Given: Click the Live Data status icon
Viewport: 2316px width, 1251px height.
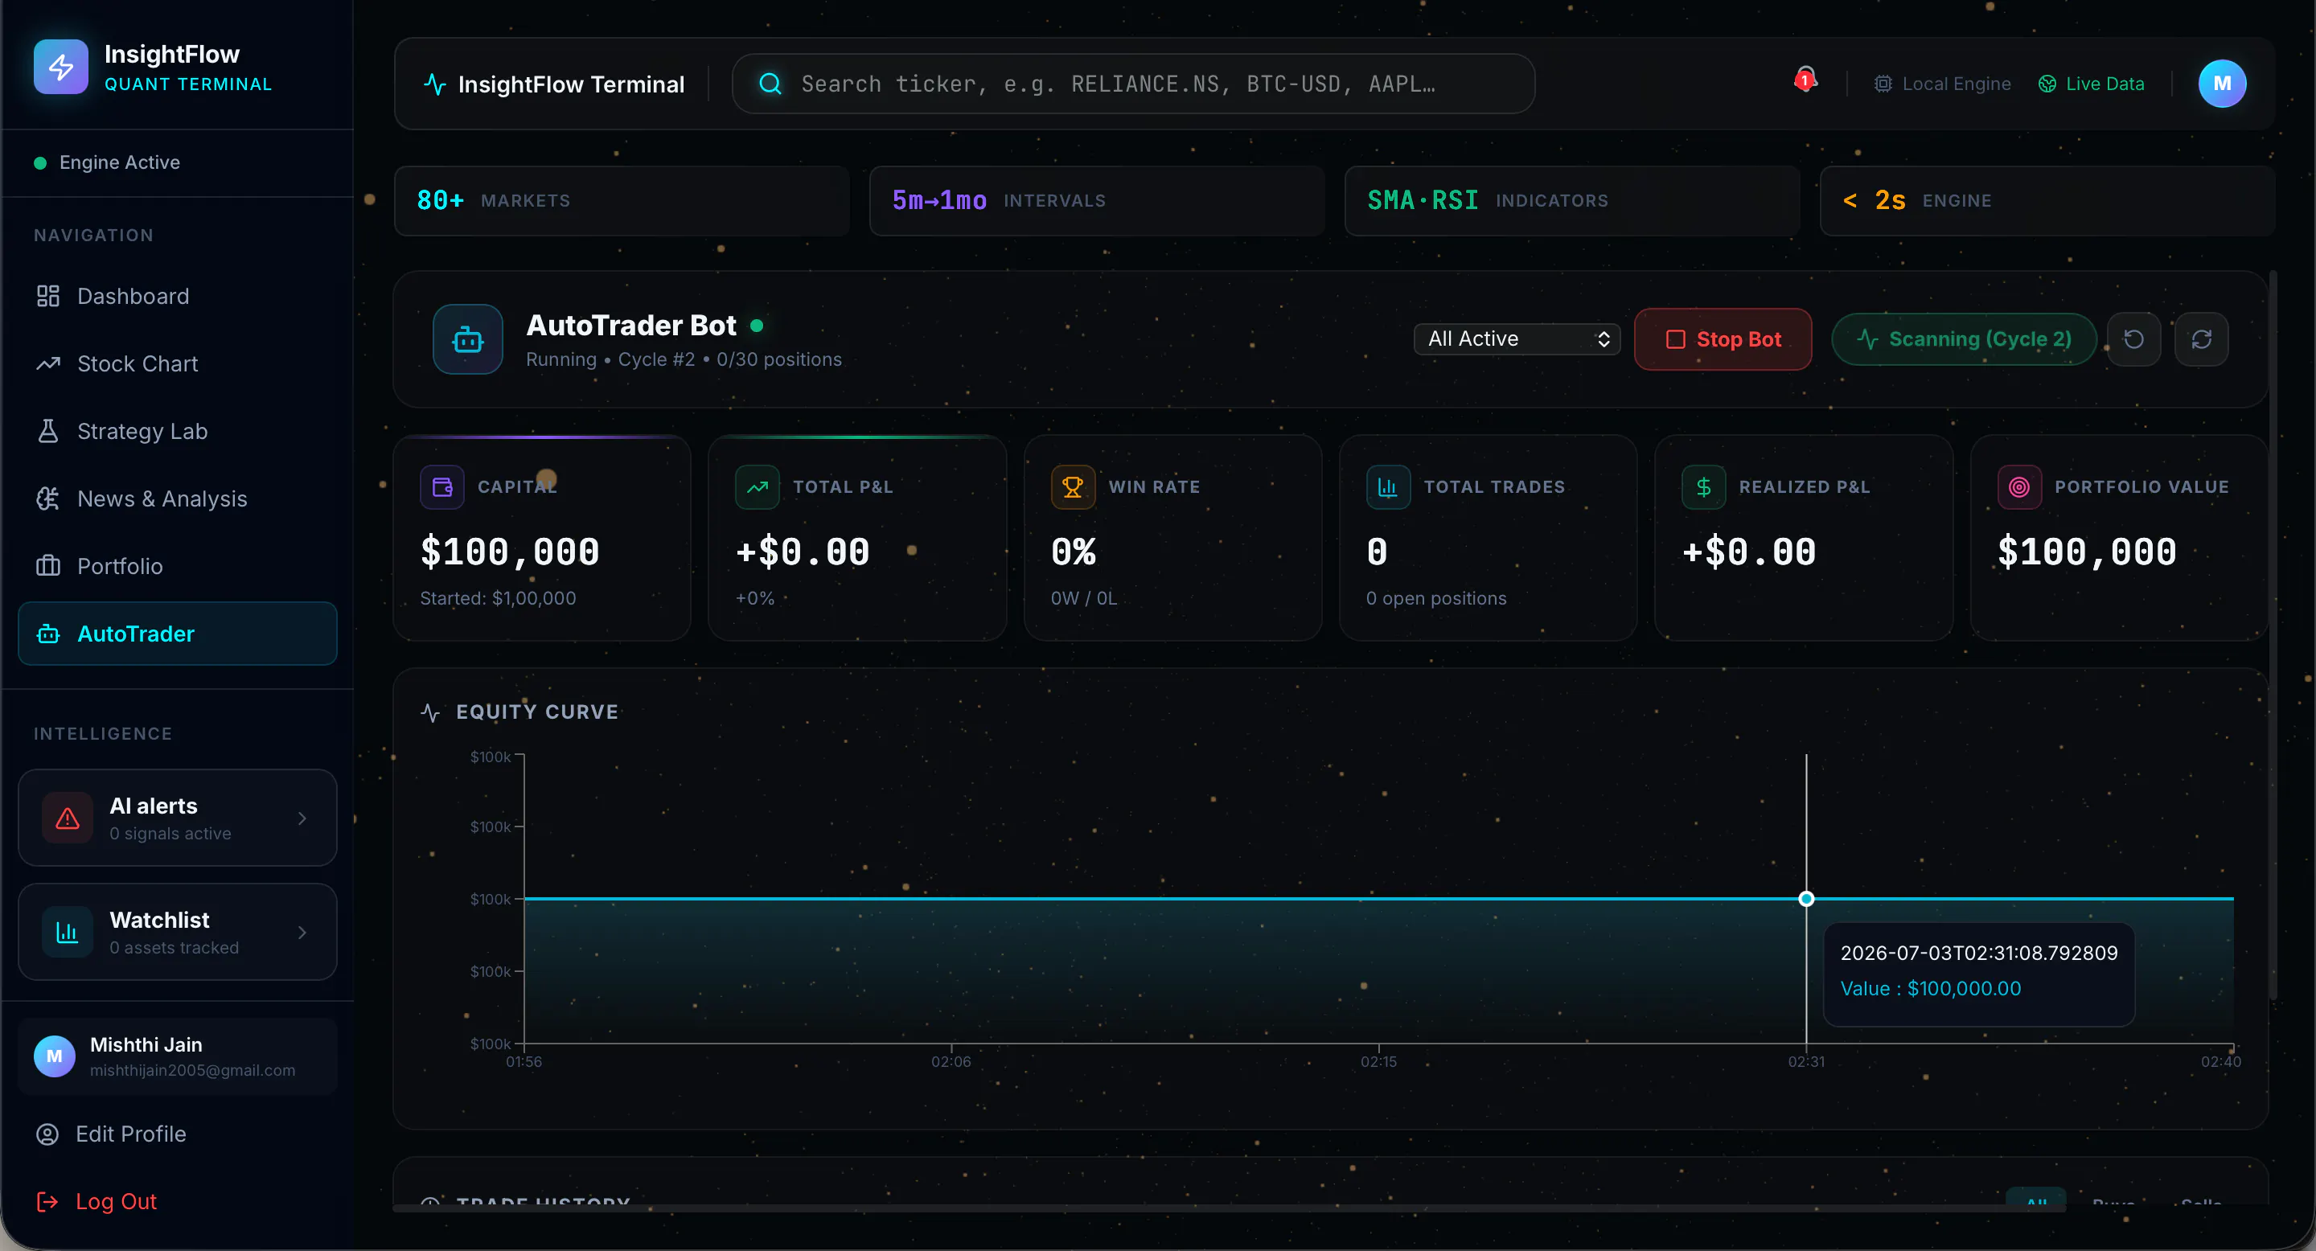Looking at the screenshot, I should coord(2047,84).
